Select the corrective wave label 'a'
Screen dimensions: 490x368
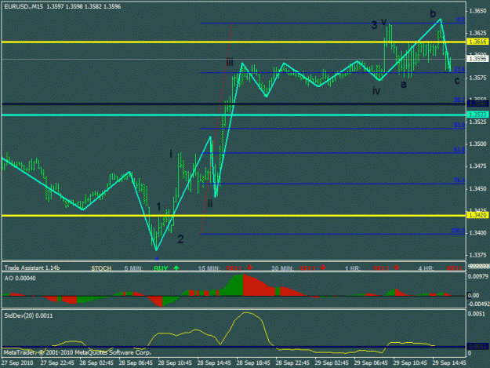click(404, 84)
